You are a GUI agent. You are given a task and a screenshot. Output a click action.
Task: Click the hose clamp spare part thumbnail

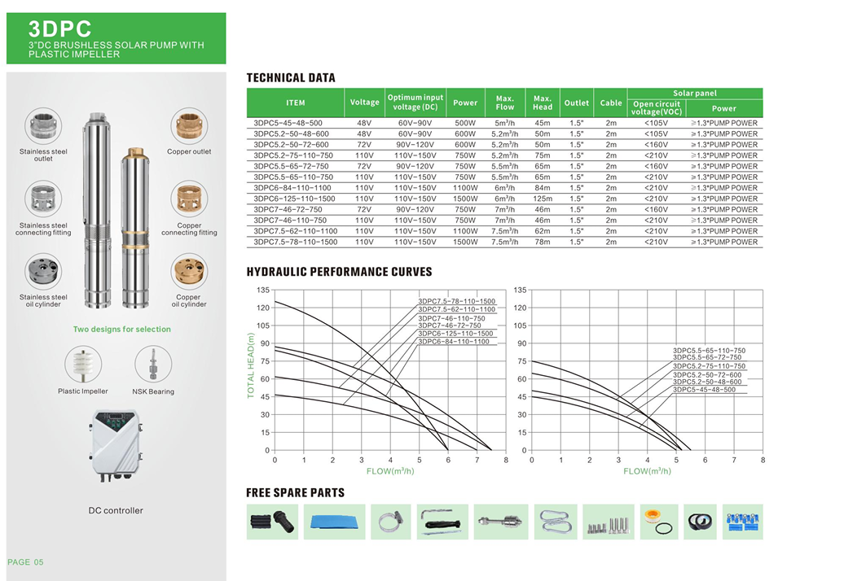click(x=390, y=522)
